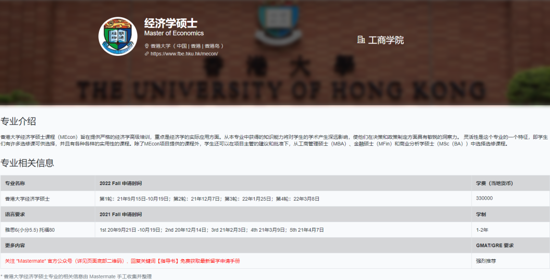Click the 2022 Fall 申请时间 column header

(x=121, y=183)
